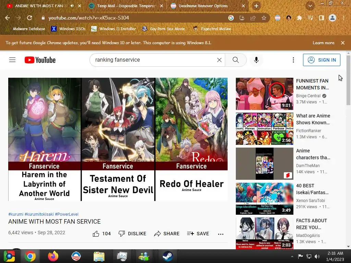Screen dimensions: 351x263
Task: Bookmark this page with star
Action: pos(264,18)
